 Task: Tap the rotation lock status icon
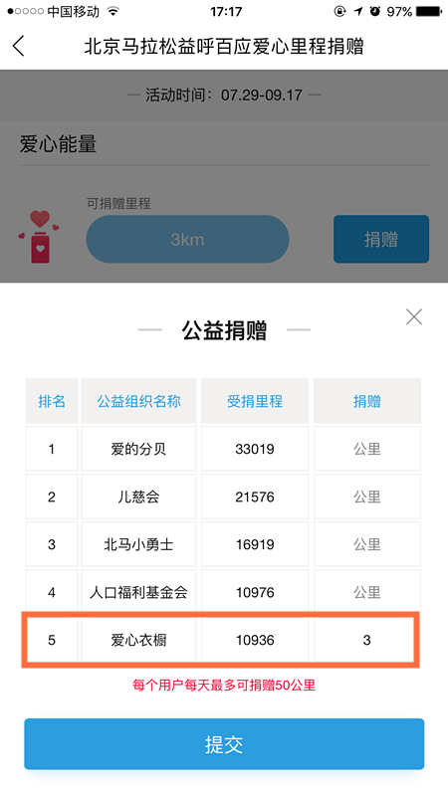(x=339, y=11)
